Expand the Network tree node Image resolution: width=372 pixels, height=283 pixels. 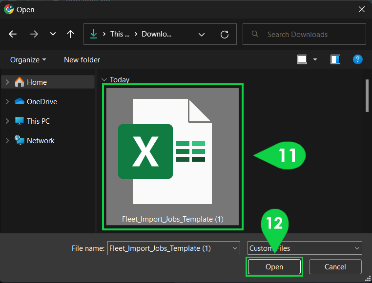click(7, 141)
